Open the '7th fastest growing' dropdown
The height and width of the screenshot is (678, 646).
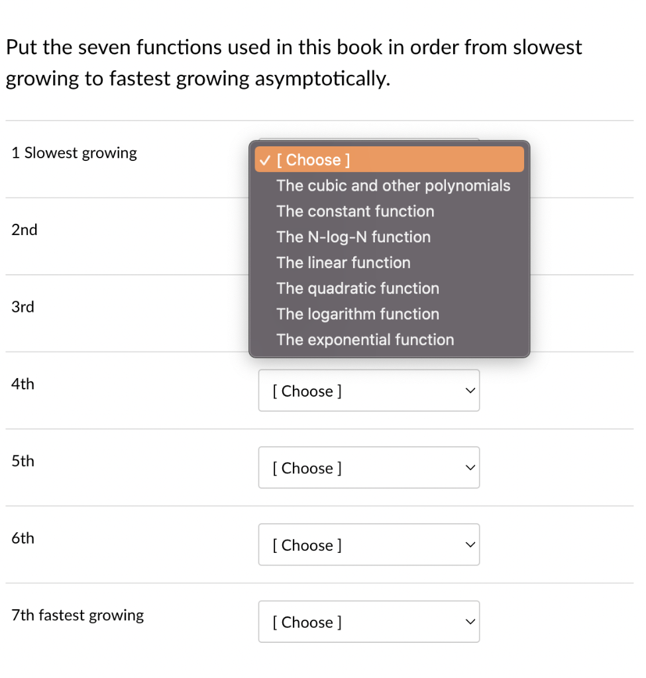[x=368, y=622]
